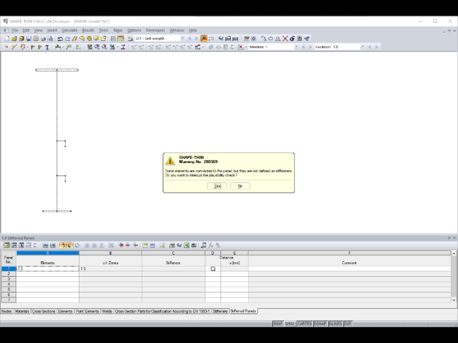The height and width of the screenshot is (343, 458).
Task: Toggle OSNAP in the status bar
Action: [320, 324]
